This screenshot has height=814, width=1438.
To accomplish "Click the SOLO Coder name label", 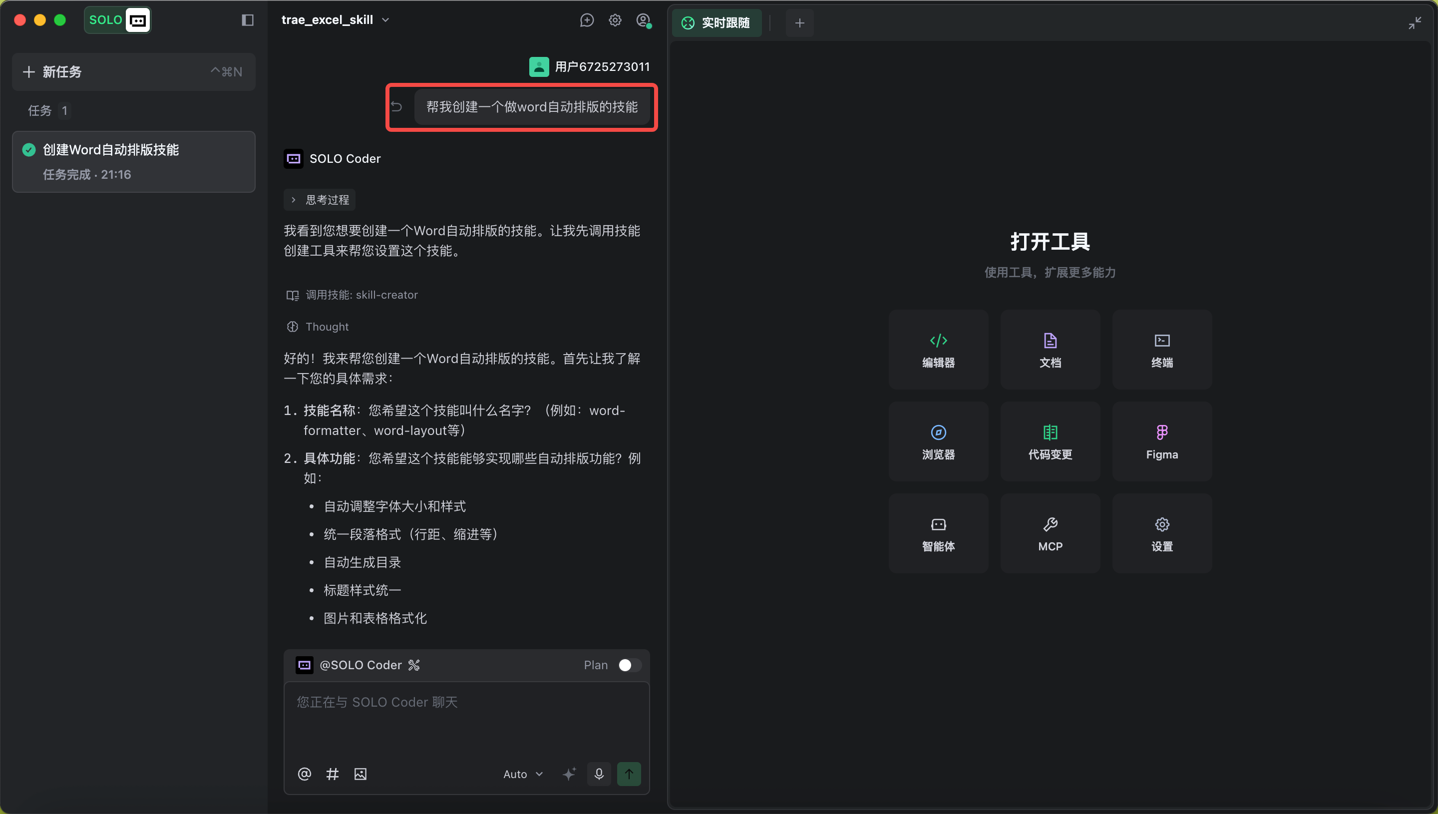I will tap(345, 159).
